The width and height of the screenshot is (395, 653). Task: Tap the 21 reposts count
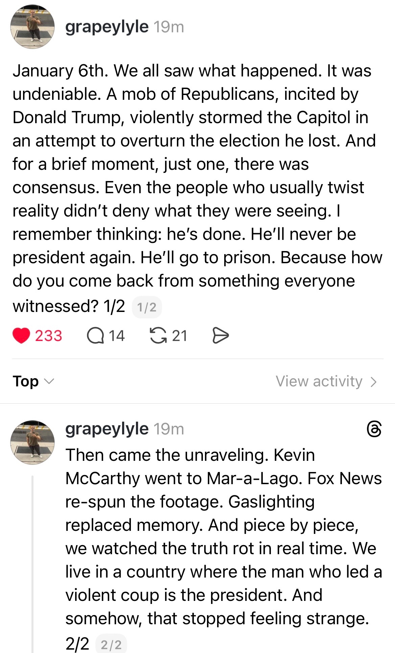point(179,336)
